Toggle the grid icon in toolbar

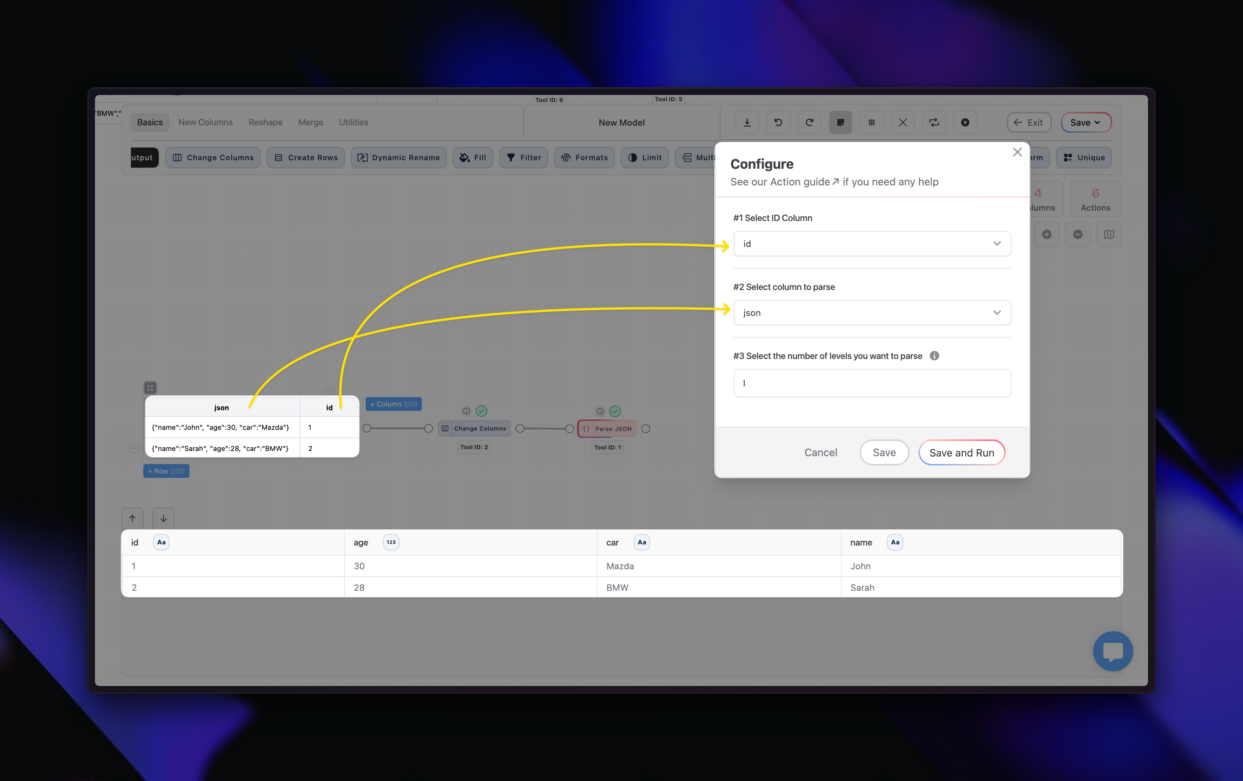point(871,122)
